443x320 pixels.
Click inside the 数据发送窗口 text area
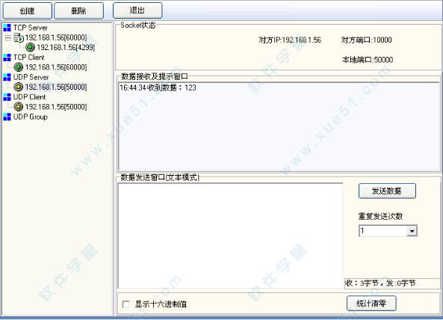tap(230, 236)
